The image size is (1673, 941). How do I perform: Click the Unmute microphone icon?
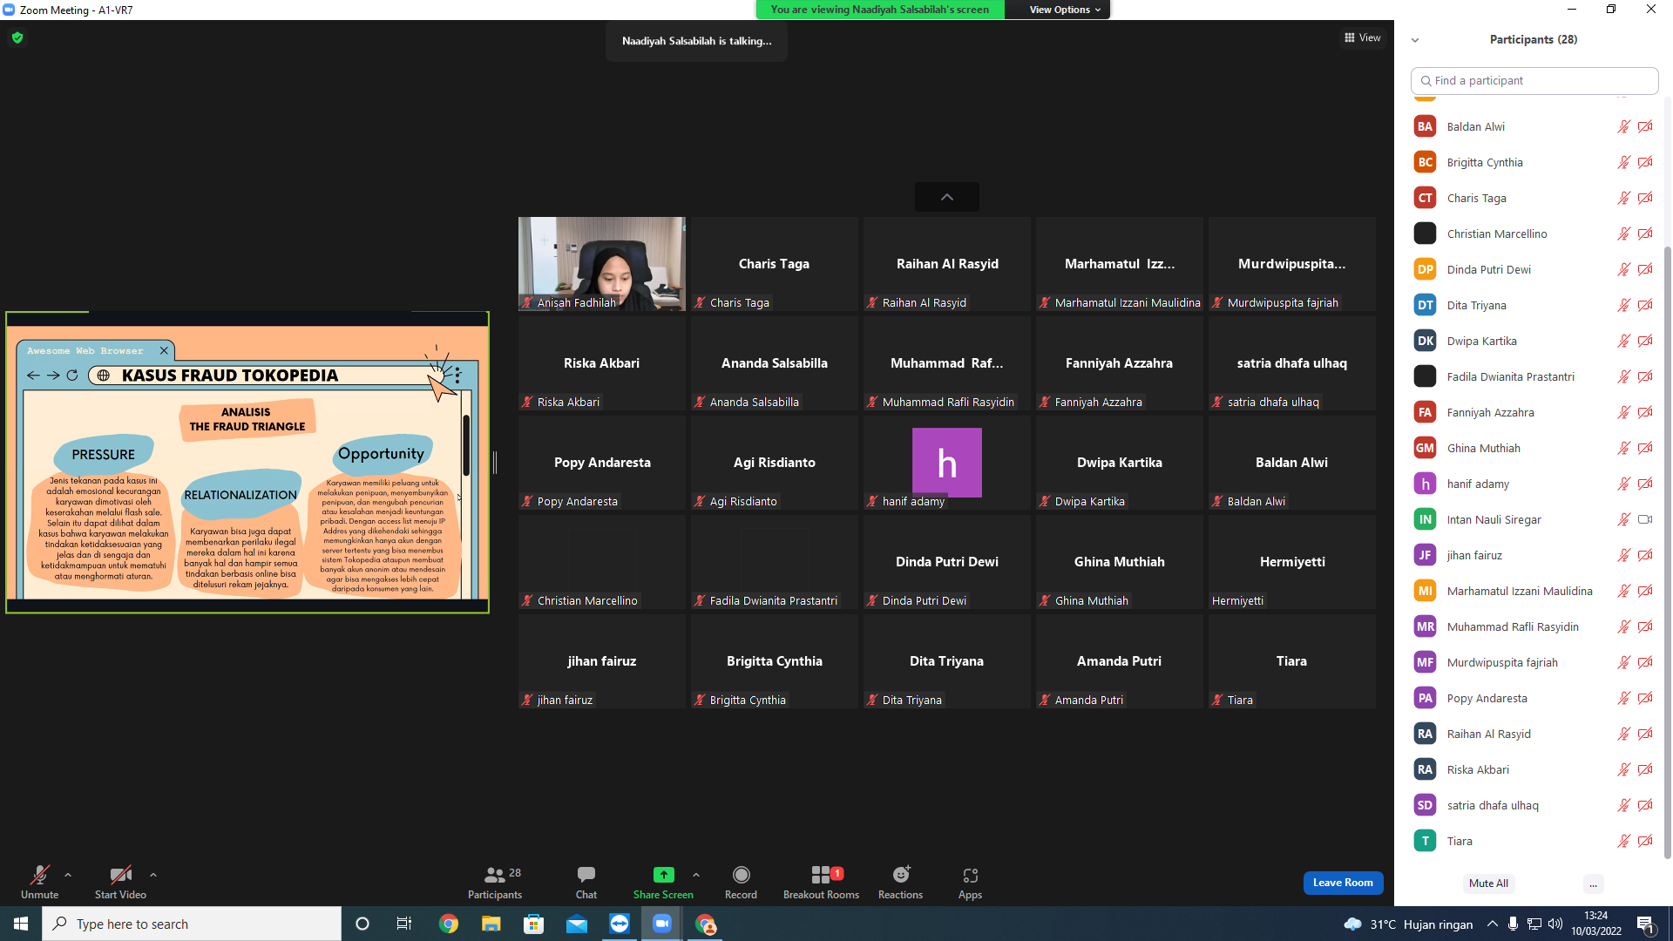click(40, 875)
